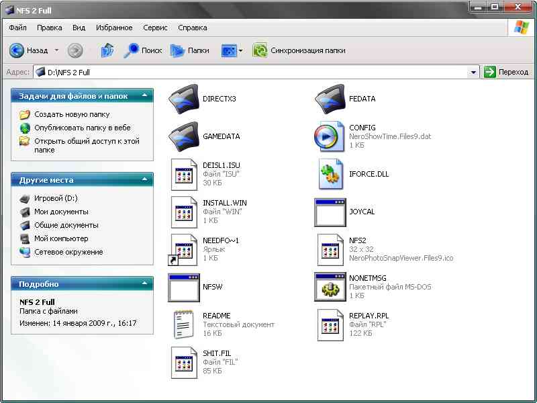Viewport: 537px width, 403px height.
Task: Open Back button history dropdown arrow
Action: pos(56,51)
